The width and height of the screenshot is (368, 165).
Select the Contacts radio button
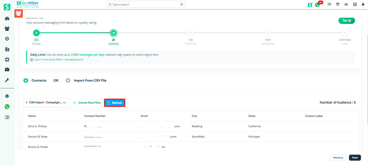(26, 80)
